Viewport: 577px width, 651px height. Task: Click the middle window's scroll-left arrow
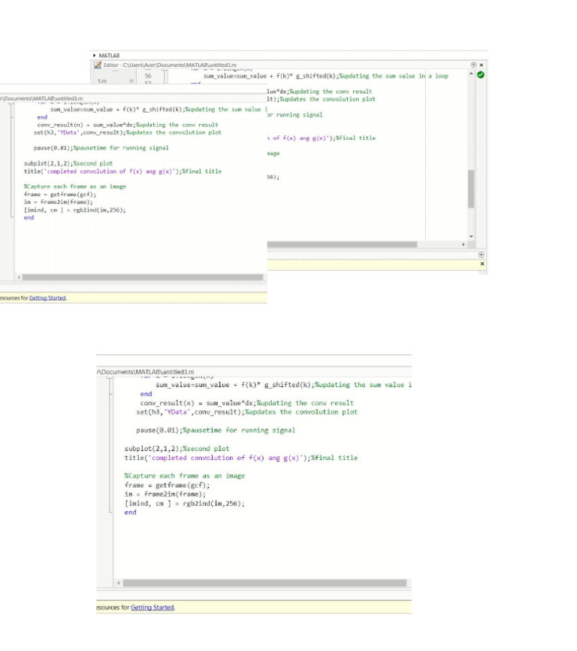click(x=19, y=277)
